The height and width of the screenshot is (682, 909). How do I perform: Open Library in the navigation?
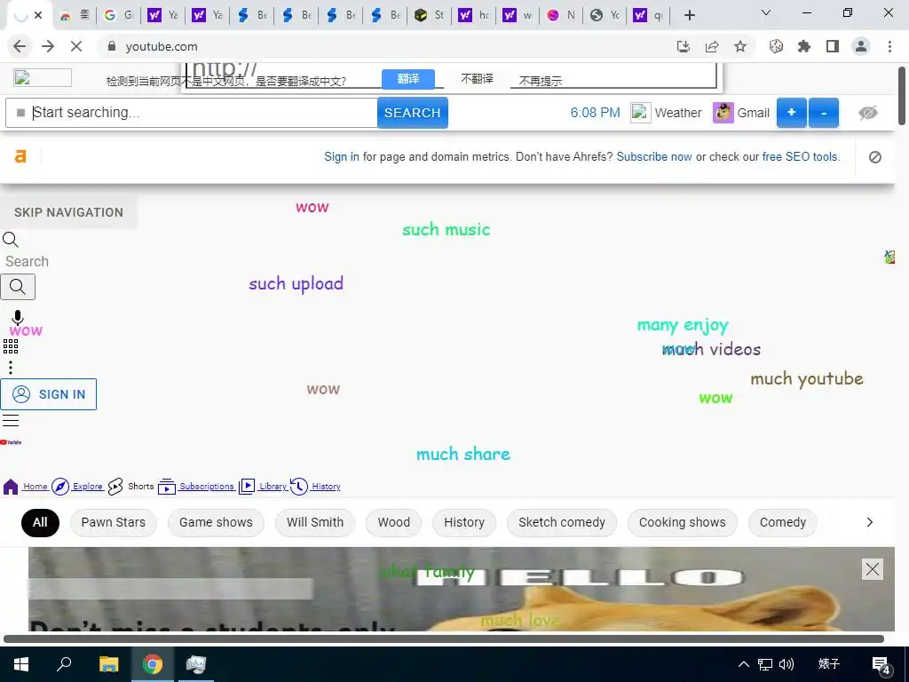click(x=263, y=486)
